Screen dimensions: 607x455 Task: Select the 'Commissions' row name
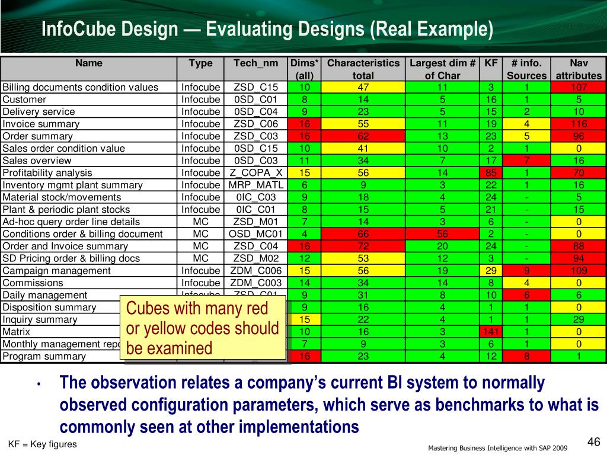pyautogui.click(x=33, y=283)
